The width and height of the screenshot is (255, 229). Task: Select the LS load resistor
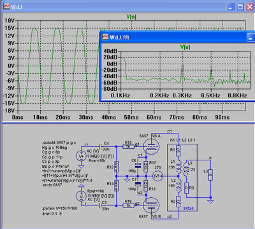(x=210, y=175)
